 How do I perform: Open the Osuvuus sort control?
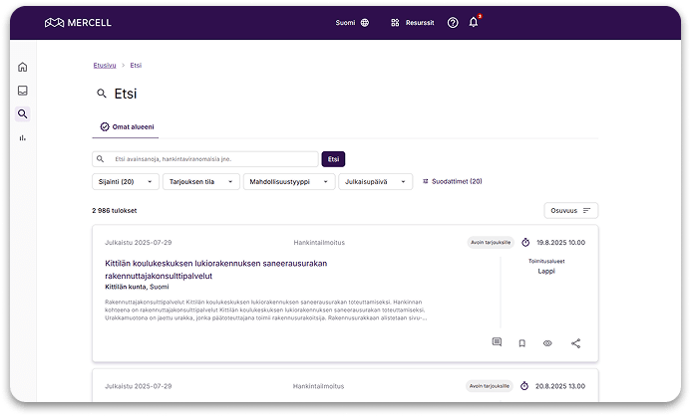570,211
